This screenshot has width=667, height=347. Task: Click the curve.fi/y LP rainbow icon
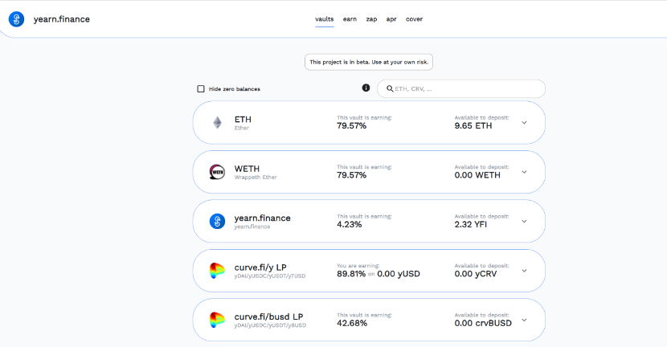217,271
